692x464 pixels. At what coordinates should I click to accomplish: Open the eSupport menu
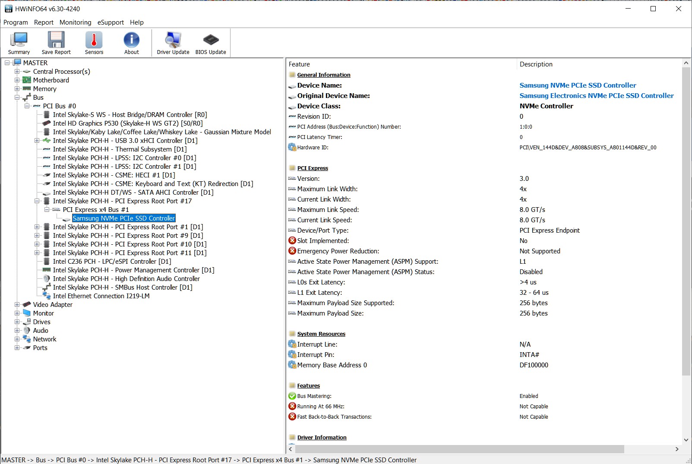click(111, 22)
